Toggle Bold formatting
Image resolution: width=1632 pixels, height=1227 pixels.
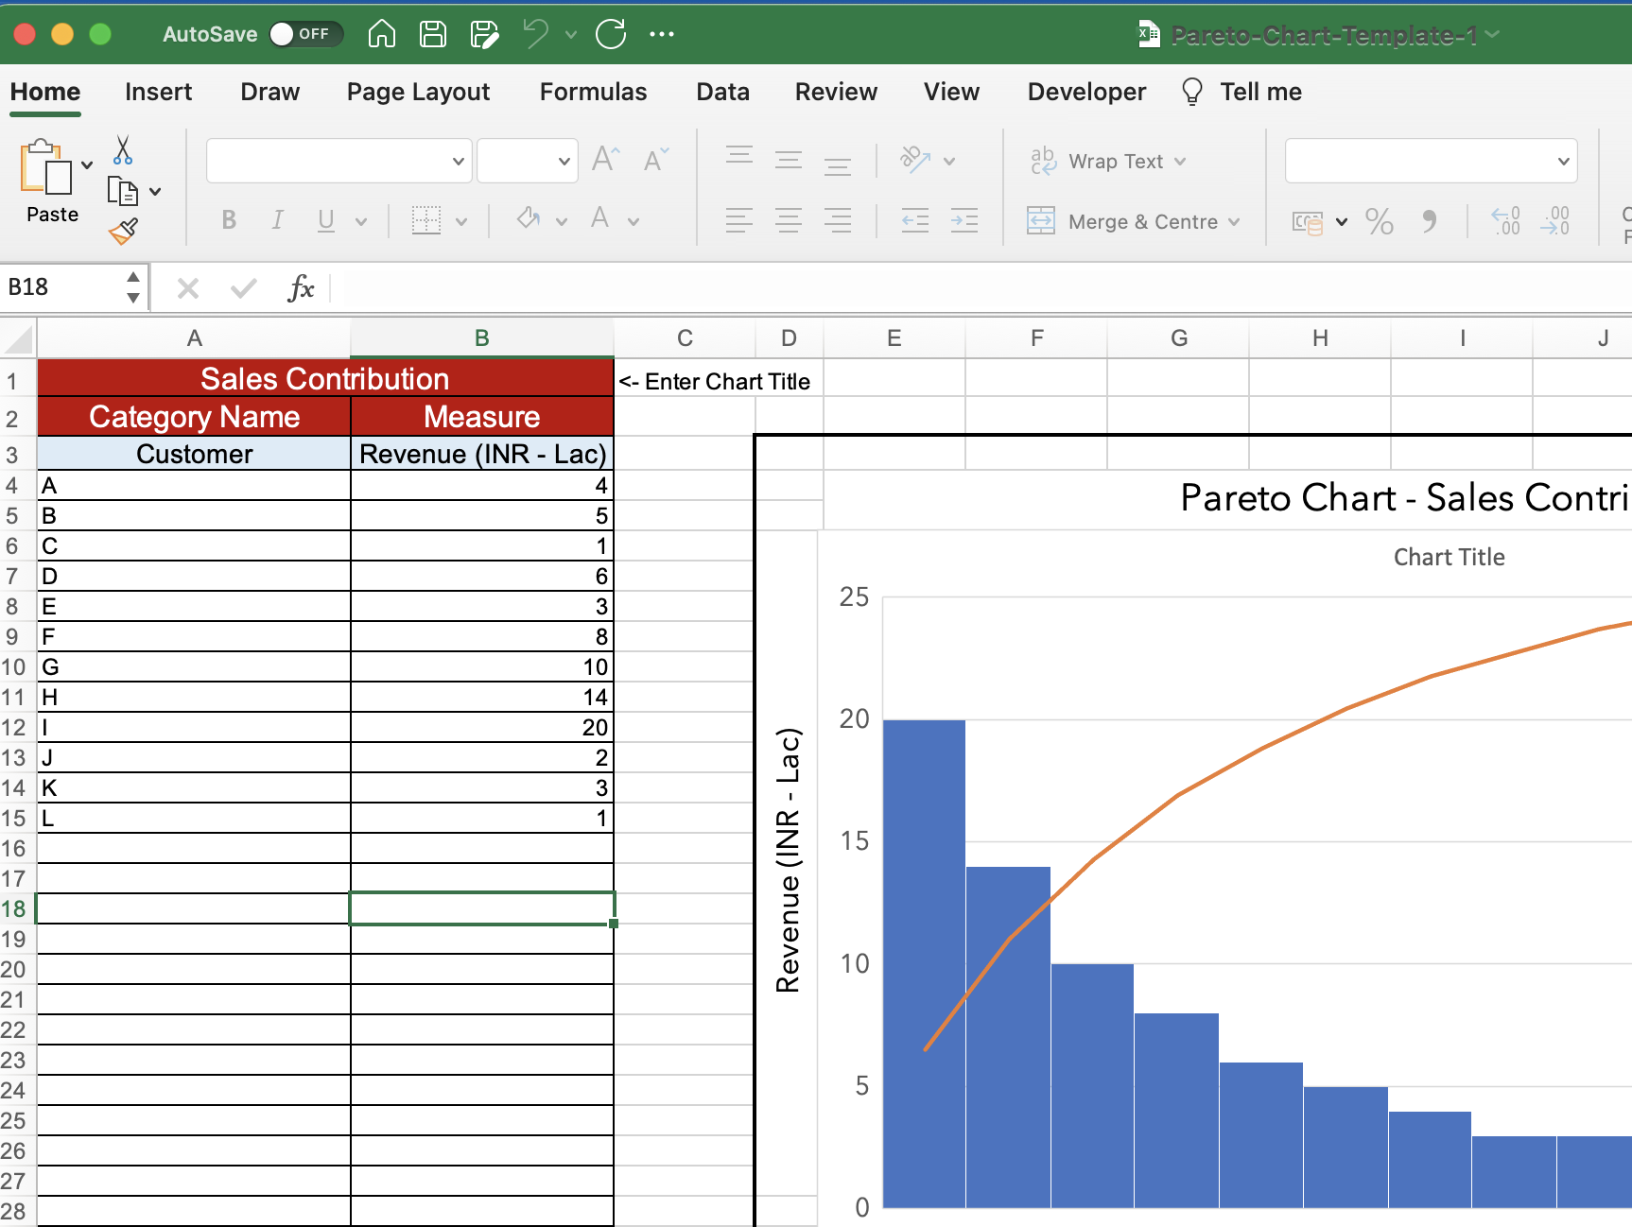pos(229,221)
